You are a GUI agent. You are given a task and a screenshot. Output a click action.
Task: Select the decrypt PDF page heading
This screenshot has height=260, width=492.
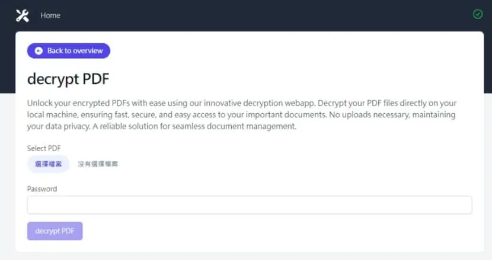(x=68, y=79)
